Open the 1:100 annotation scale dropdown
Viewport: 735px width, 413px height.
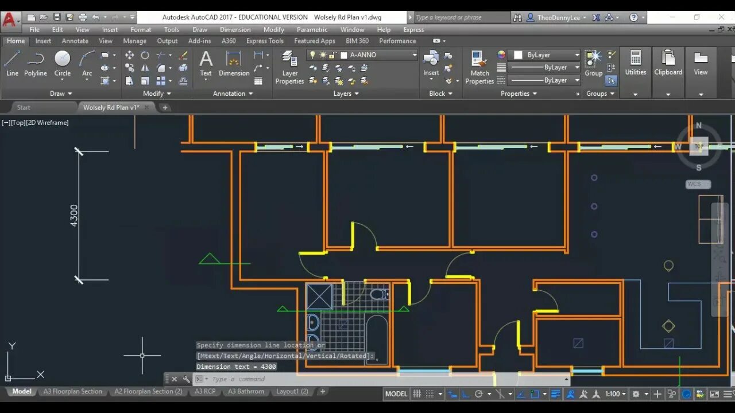(616, 394)
